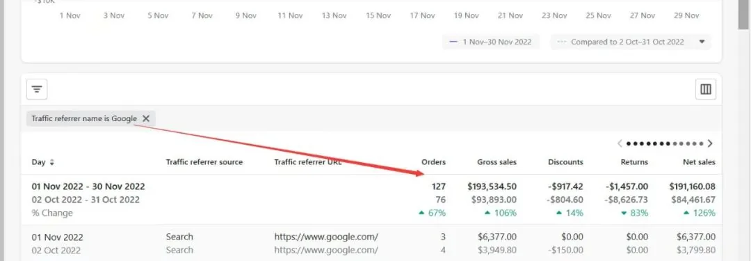Click the column pagination dots indicator
This screenshot has width=751, height=261.
tap(665, 143)
